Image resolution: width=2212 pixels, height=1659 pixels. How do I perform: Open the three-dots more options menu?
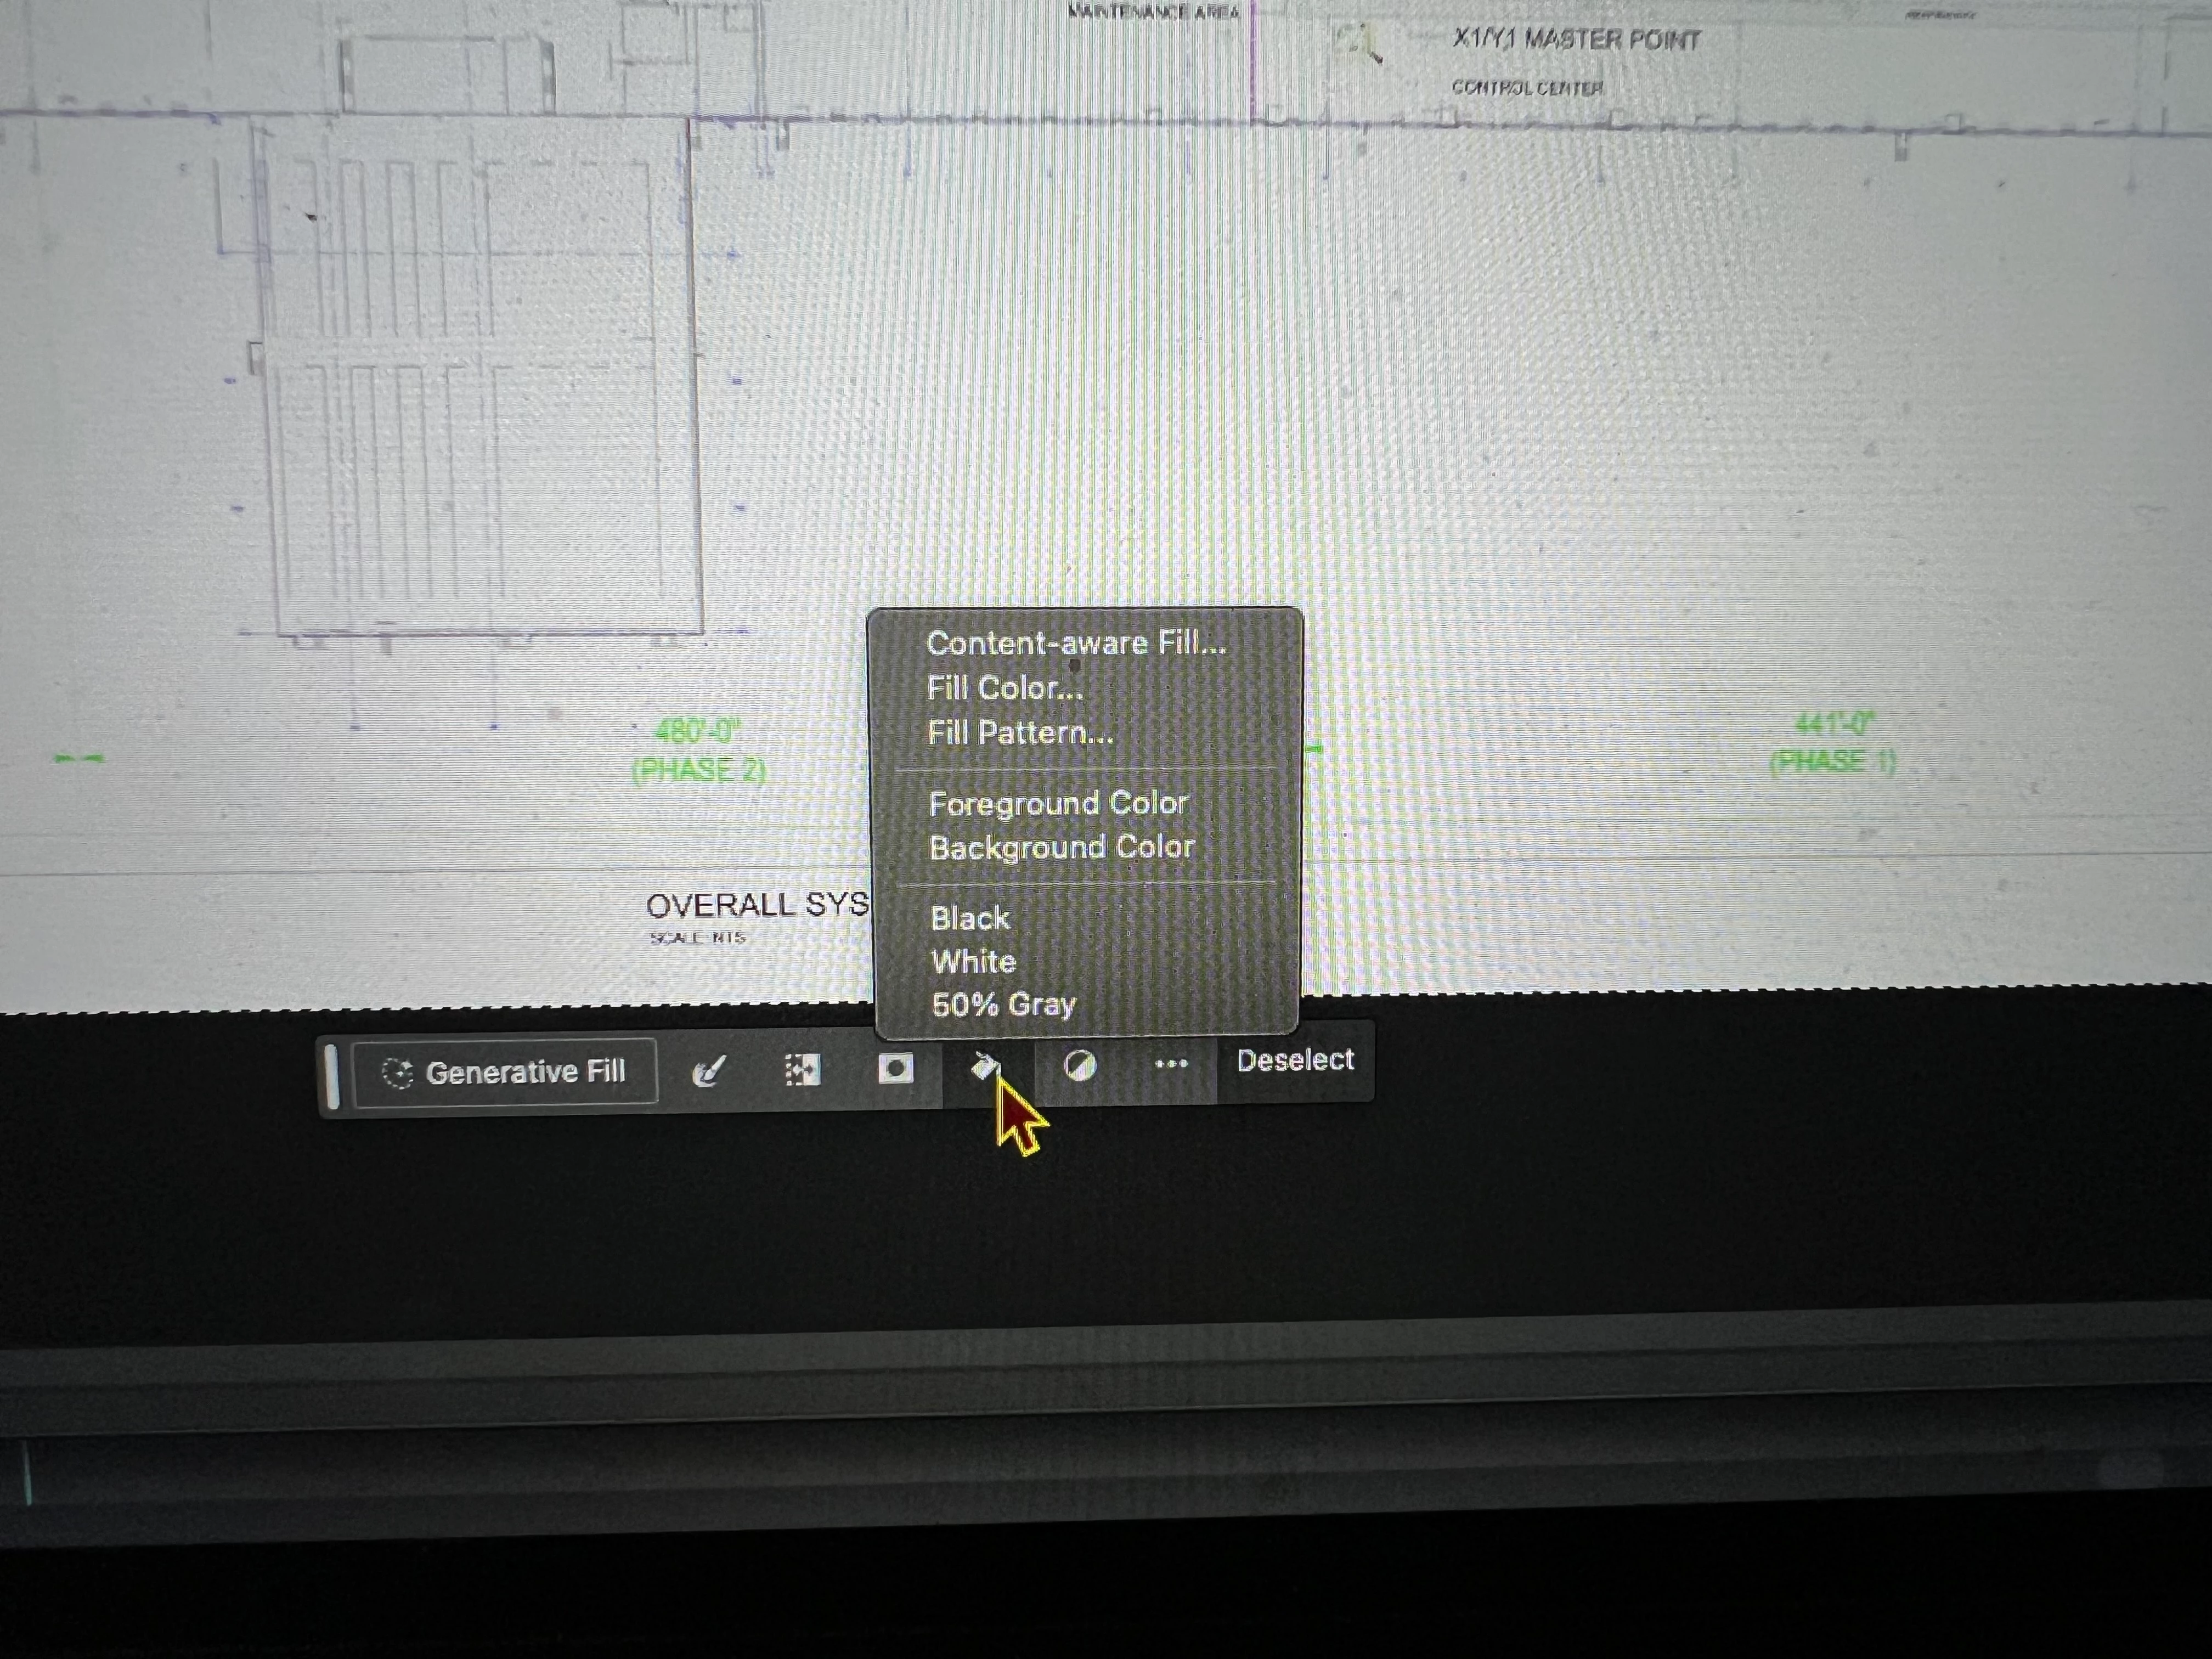coord(1171,1064)
